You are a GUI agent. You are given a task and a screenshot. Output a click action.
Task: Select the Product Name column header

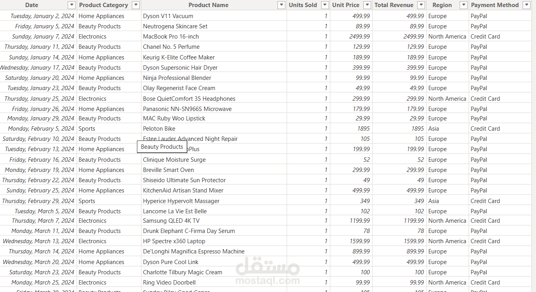(208, 5)
